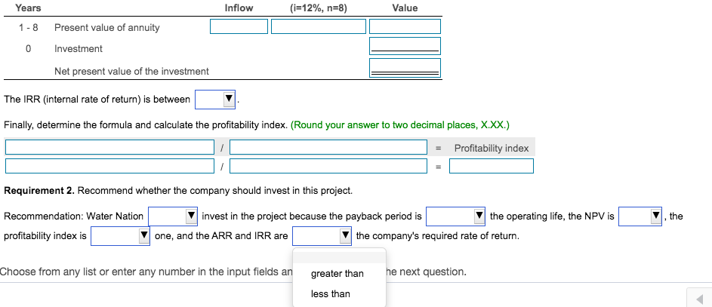Viewport: 712px width, 307px height.
Task: Click the Investment value input box
Action: pos(405,46)
